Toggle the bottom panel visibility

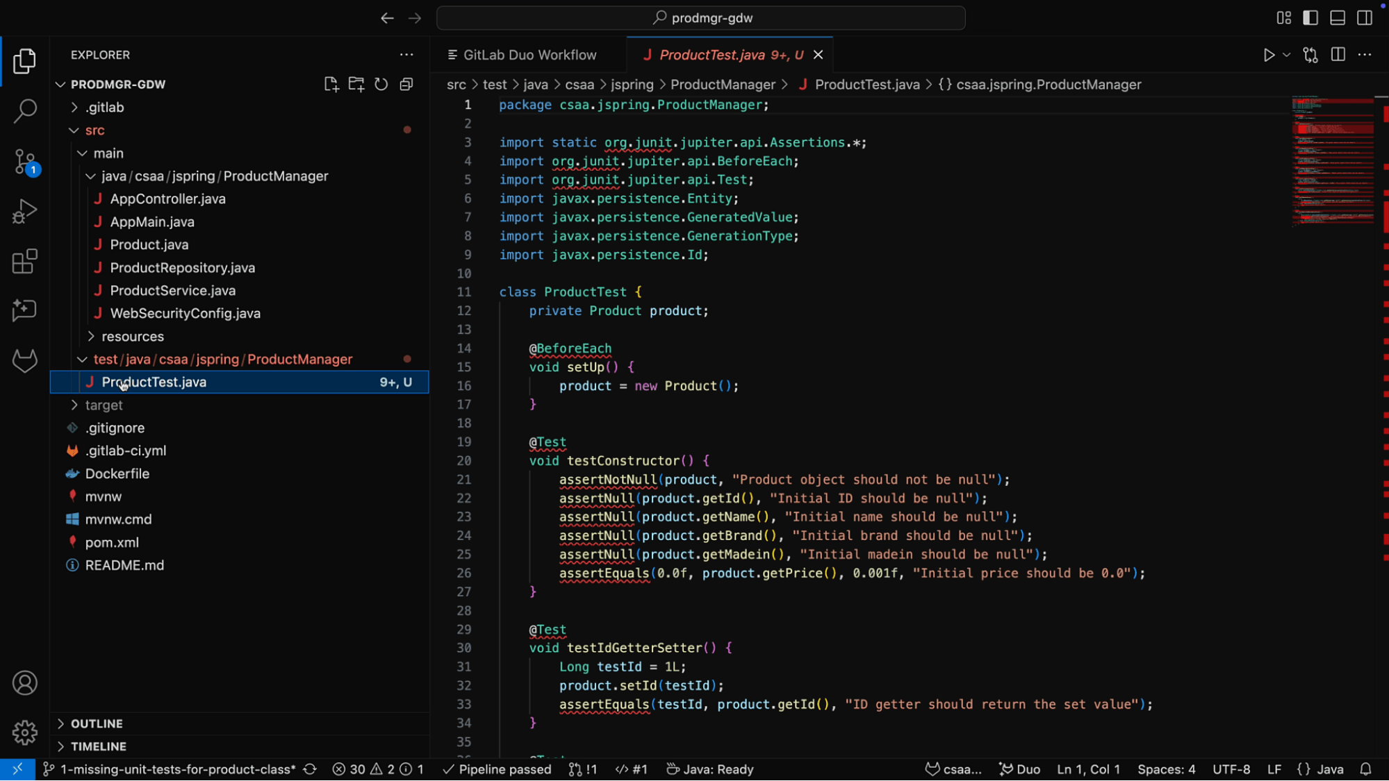pos(1338,18)
